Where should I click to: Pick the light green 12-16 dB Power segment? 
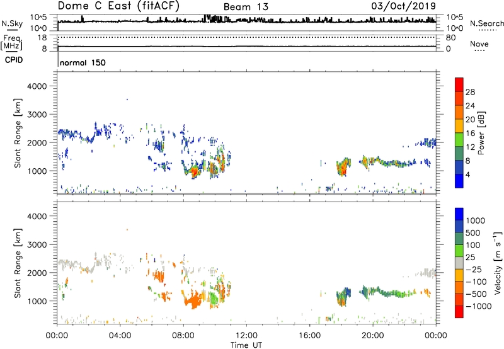pos(459,140)
